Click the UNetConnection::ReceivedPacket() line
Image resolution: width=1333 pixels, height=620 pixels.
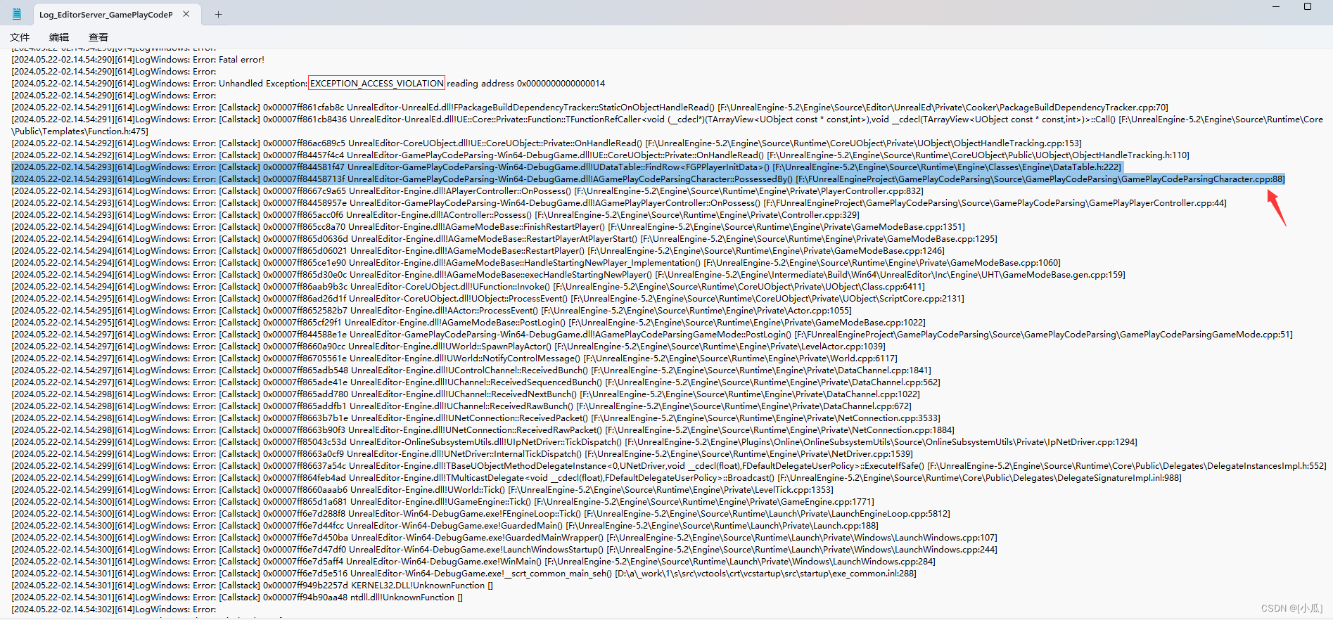click(x=476, y=418)
